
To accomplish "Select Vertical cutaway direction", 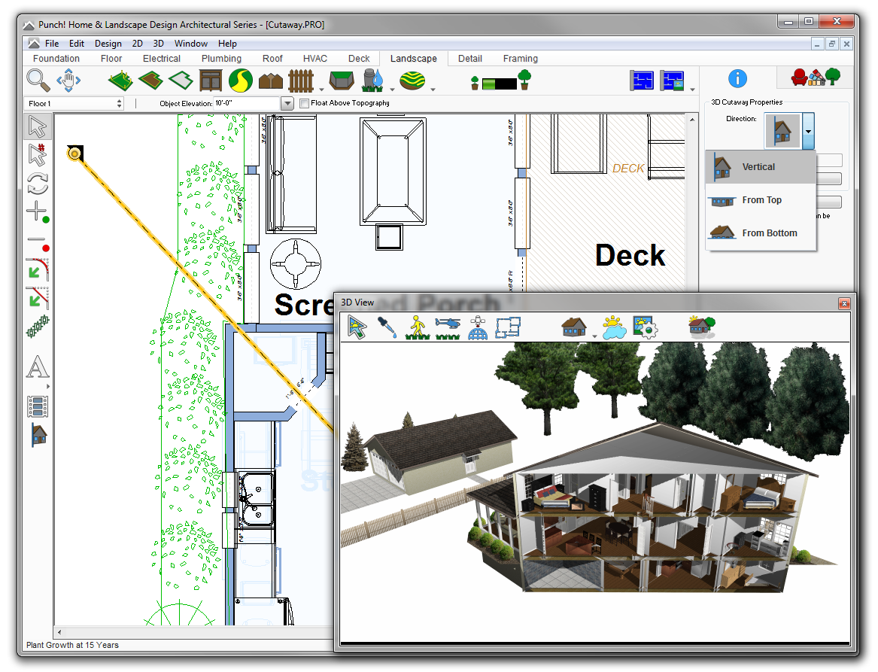I will pos(761,167).
